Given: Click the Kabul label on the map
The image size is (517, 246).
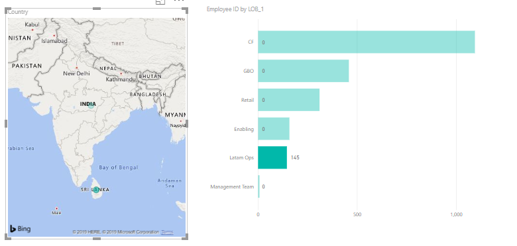Looking at the screenshot, I should click(32, 24).
